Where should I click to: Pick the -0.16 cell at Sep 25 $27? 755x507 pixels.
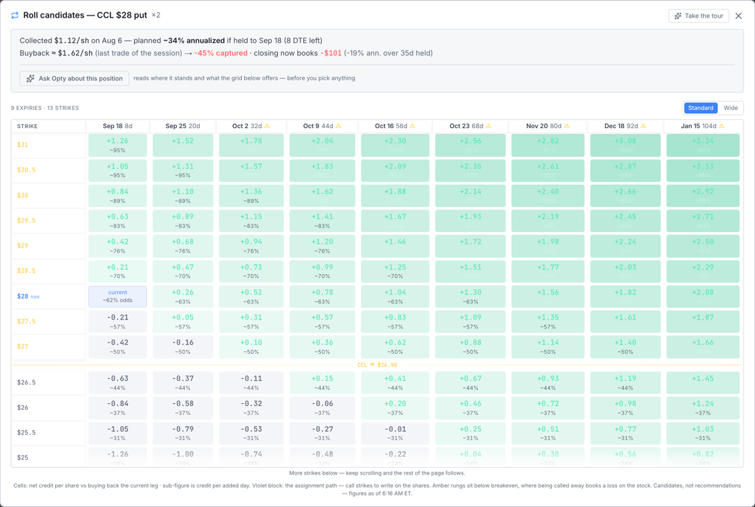(x=183, y=347)
